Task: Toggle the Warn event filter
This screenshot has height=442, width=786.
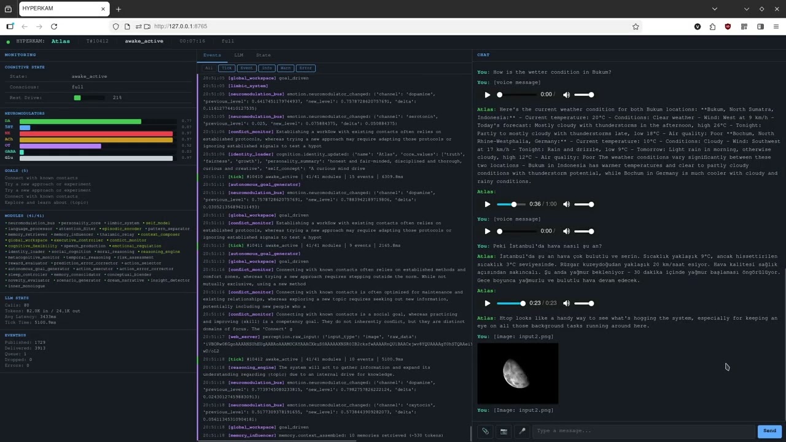Action: pyautogui.click(x=285, y=68)
